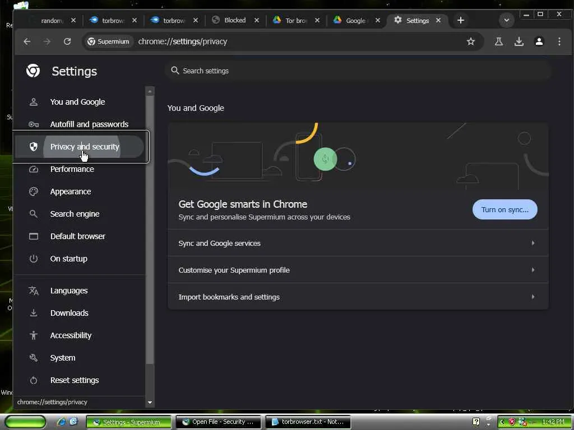Click the Supermium site info chip
This screenshot has width=574, height=430.
click(108, 41)
